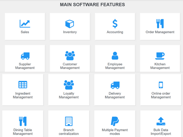The width and height of the screenshot is (183, 137).
Task: Click the Multiple Payment modes PayPal icon
Action: point(115,121)
